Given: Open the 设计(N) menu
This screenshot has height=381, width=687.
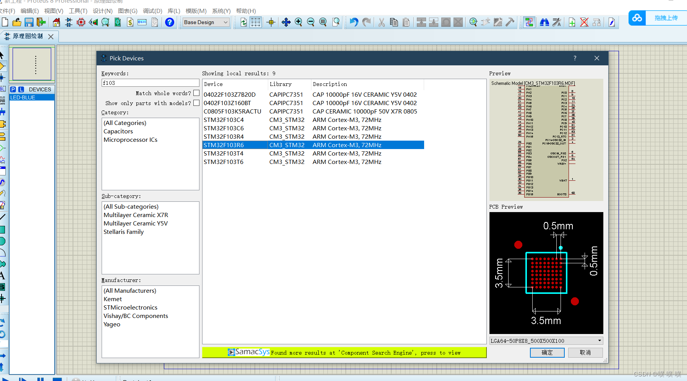Looking at the screenshot, I should point(103,11).
